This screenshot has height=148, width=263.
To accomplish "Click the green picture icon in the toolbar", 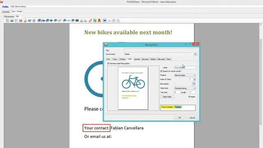I will [x=12, y=21].
